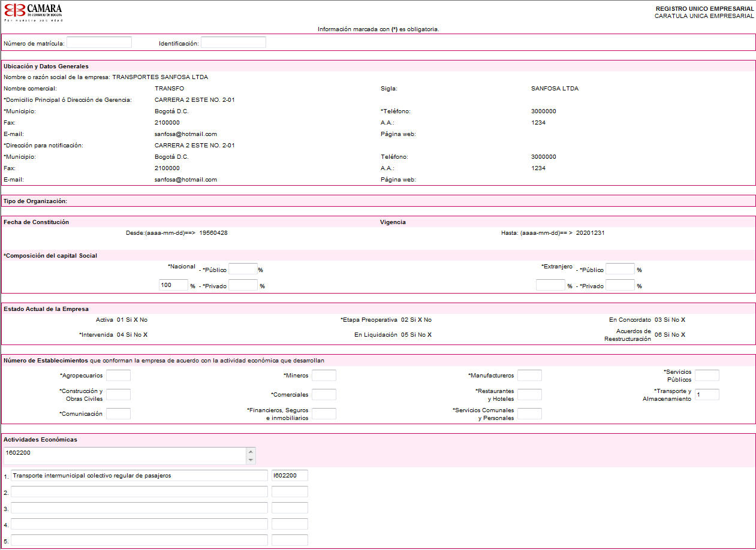The image size is (756, 550).
Task: Click activity 1 code field I602200
Action: [290, 476]
